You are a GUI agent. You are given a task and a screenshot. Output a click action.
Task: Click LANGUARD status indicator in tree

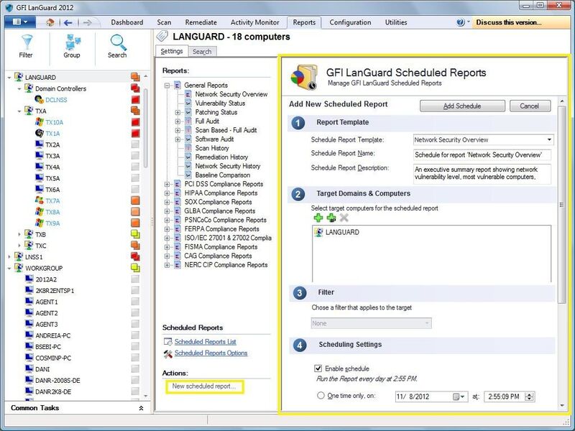(135, 77)
